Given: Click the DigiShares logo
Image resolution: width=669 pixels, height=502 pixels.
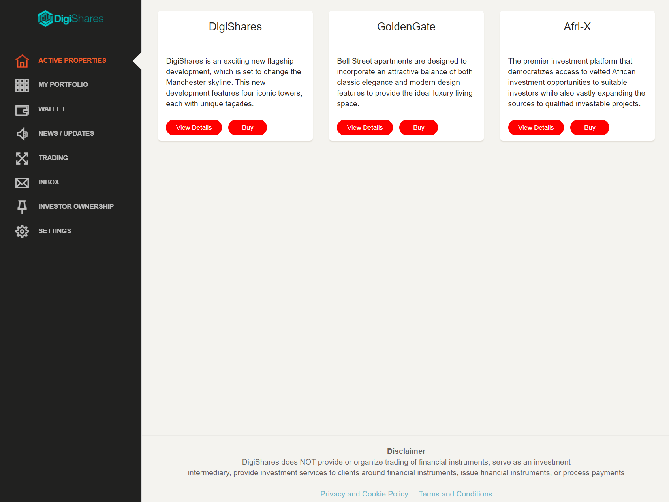Looking at the screenshot, I should coord(71,19).
